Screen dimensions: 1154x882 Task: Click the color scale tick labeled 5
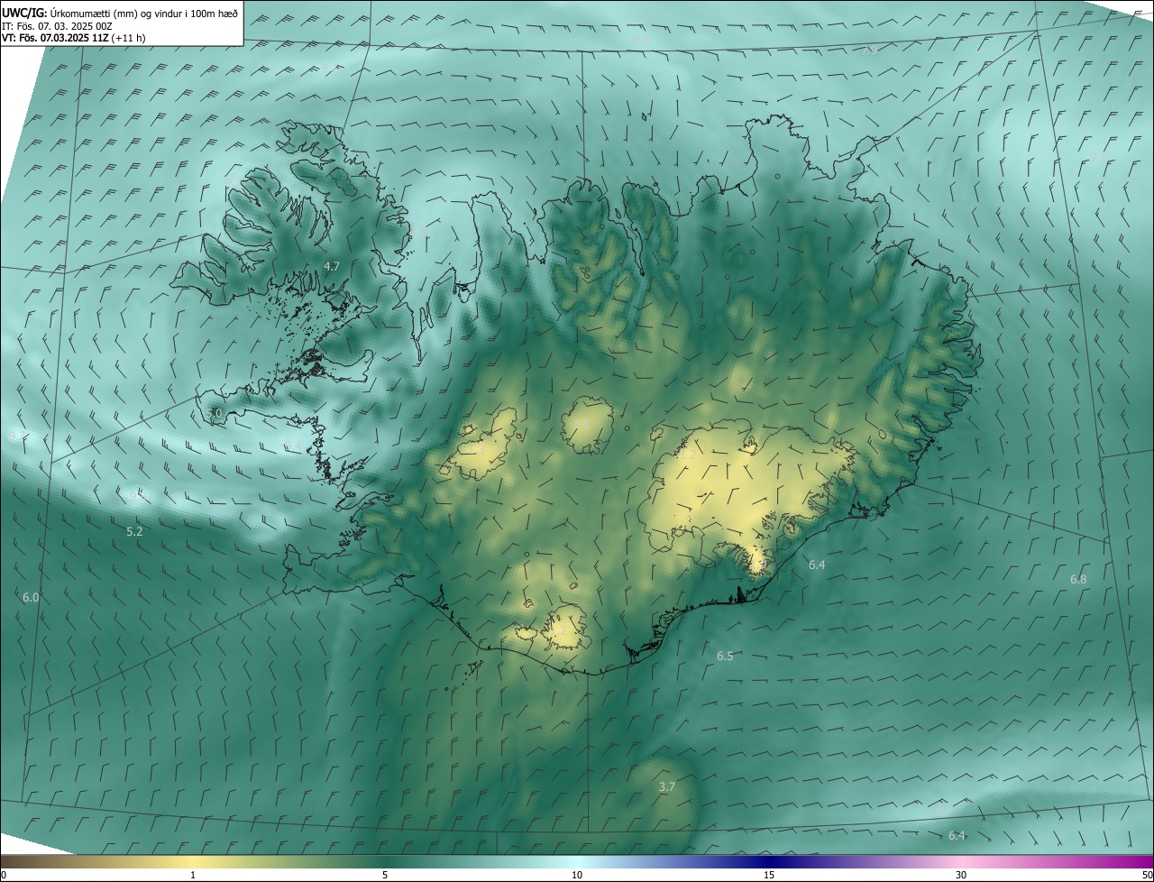tap(385, 875)
